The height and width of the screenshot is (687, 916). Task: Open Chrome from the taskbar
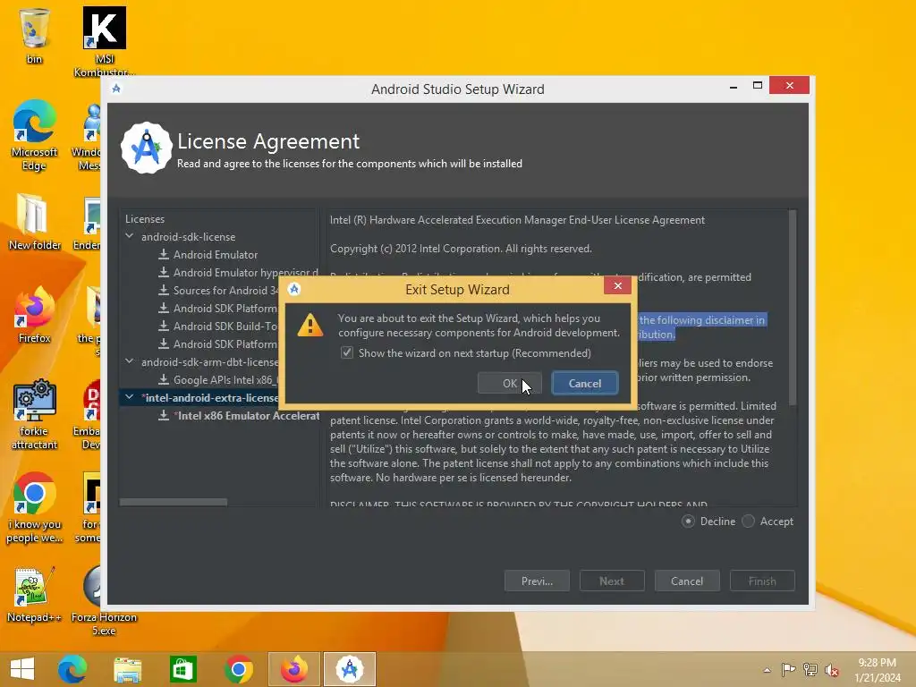(x=238, y=669)
